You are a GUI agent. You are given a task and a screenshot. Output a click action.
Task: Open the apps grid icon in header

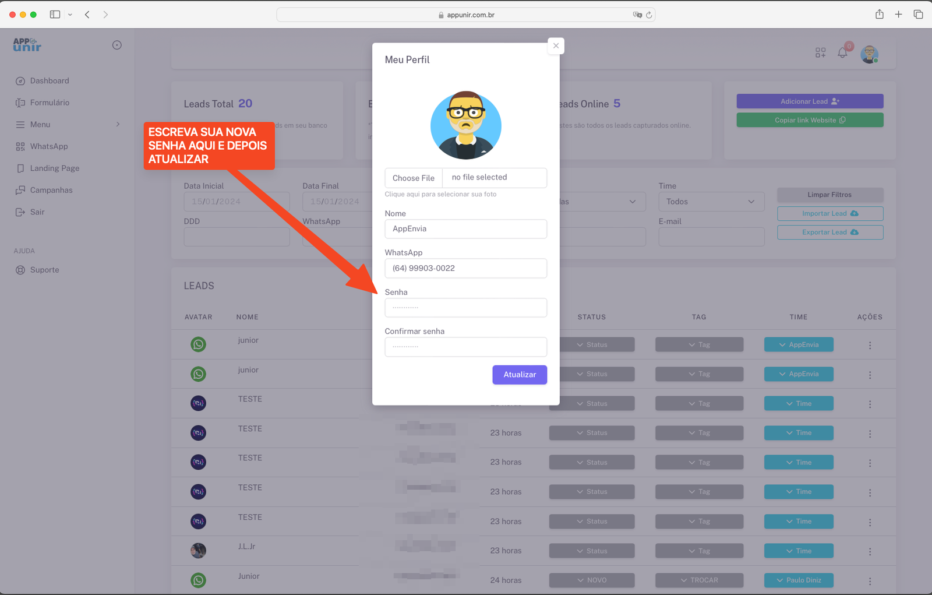point(820,53)
